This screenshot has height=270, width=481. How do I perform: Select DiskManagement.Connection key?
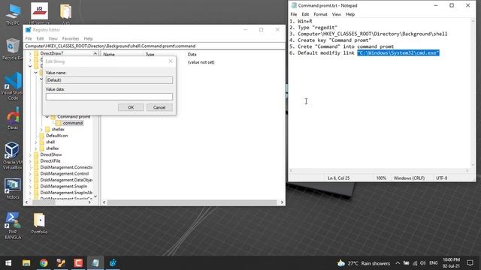pos(66,167)
